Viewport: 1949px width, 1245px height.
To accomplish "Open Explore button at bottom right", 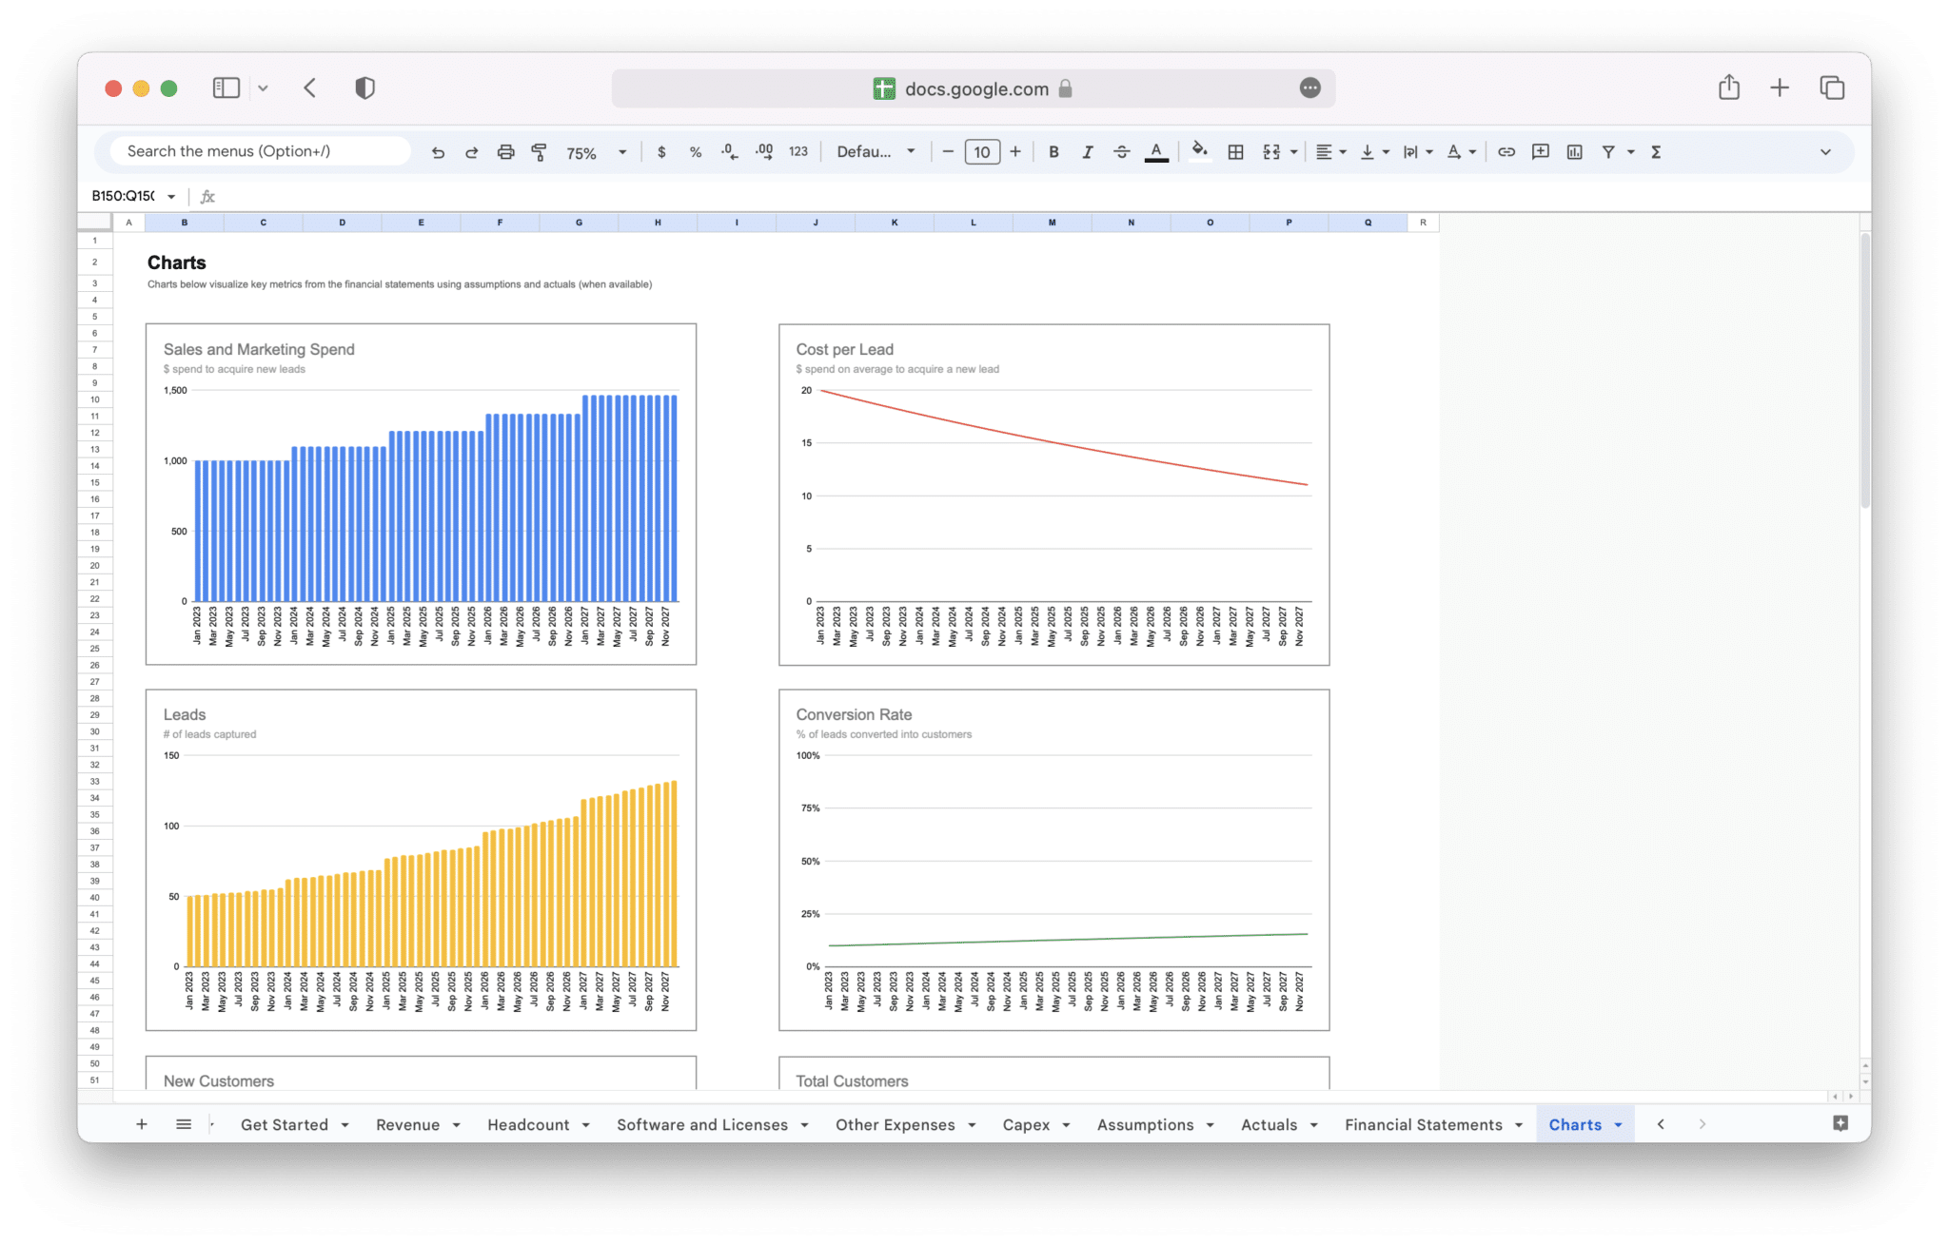I will [x=1841, y=1123].
